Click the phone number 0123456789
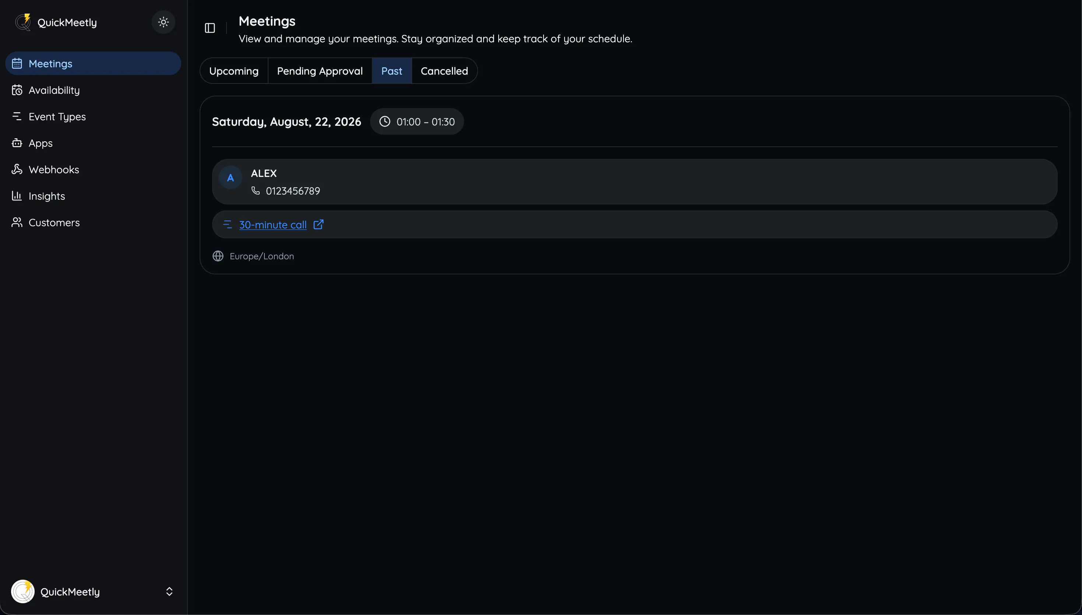This screenshot has width=1082, height=615. (293, 191)
